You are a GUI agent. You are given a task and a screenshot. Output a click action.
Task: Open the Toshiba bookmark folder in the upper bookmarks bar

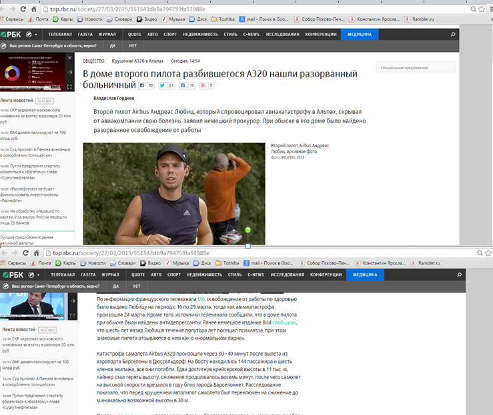223,19
